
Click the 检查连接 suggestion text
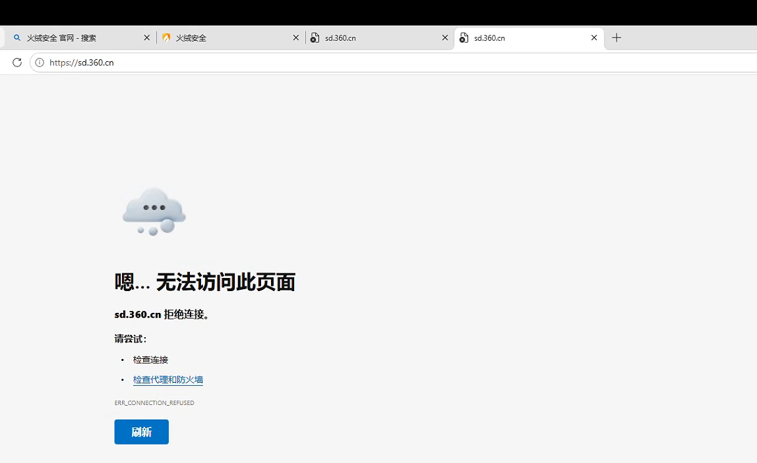click(150, 360)
